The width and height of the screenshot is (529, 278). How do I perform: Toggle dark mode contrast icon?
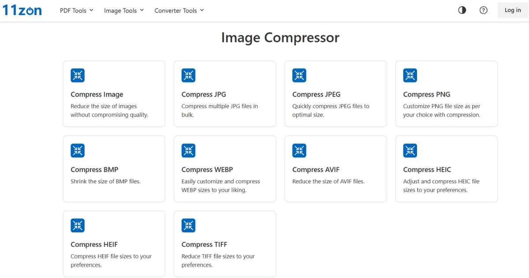[462, 10]
